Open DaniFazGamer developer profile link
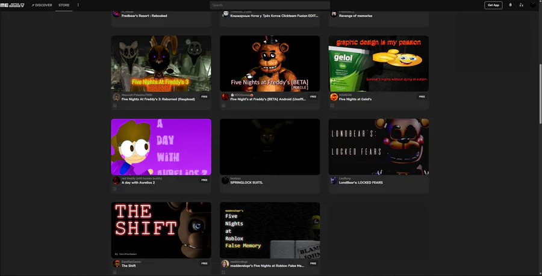The width and height of the screenshot is (542, 276). tap(131, 262)
